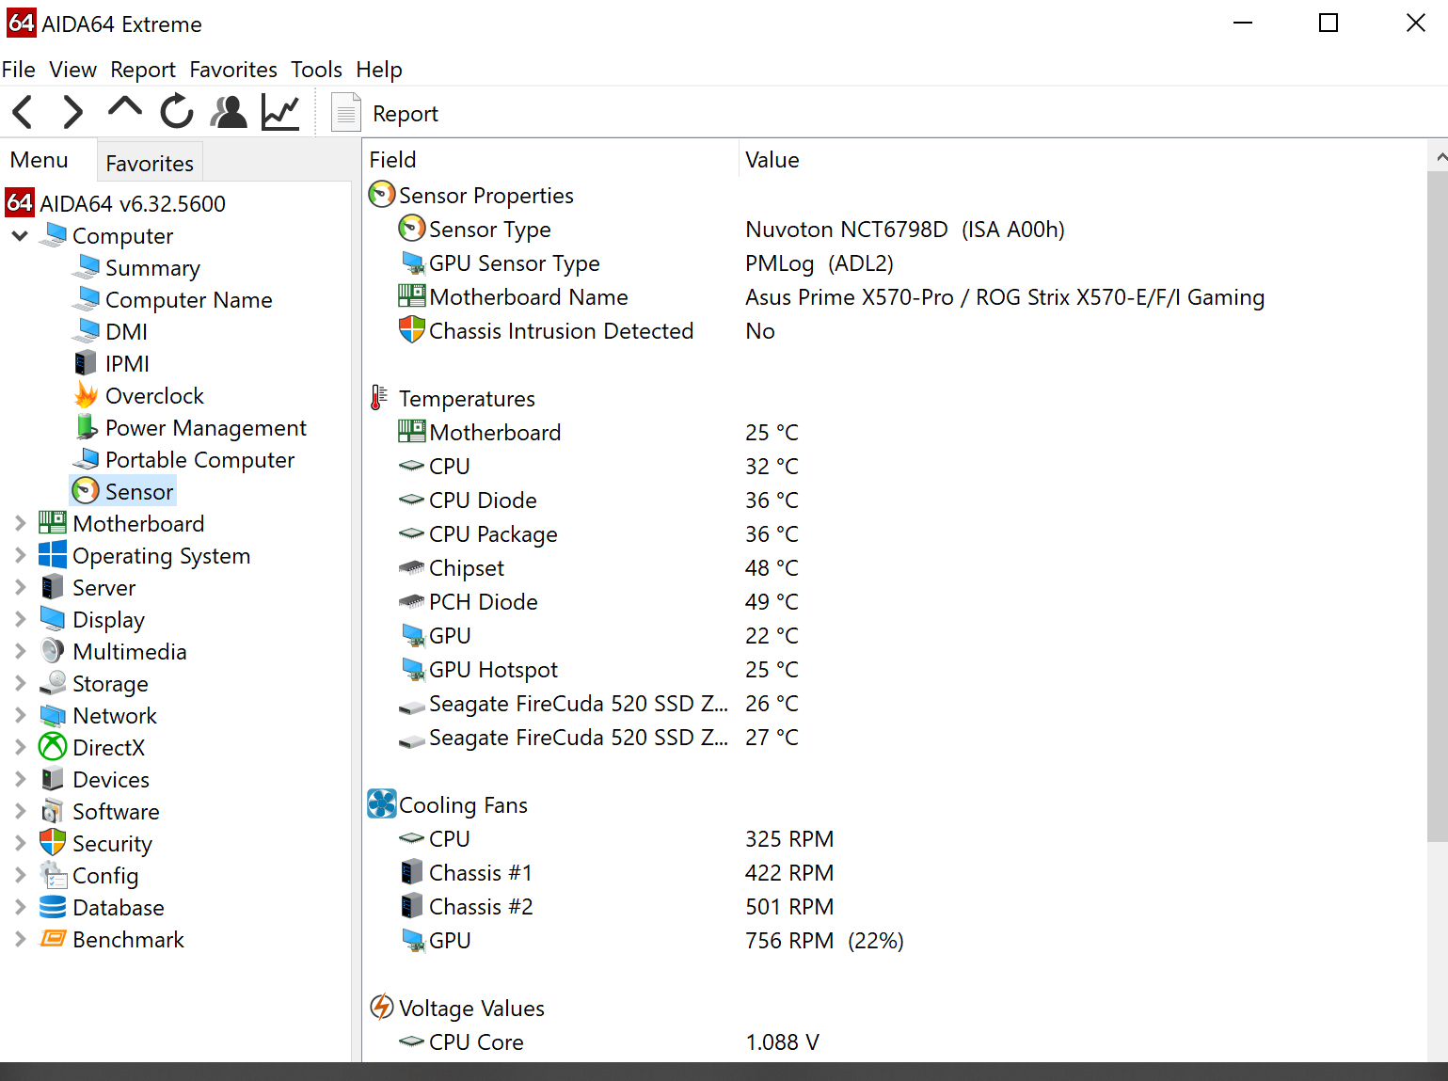Expand the Display tree node
The height and width of the screenshot is (1081, 1448).
pos(20,619)
